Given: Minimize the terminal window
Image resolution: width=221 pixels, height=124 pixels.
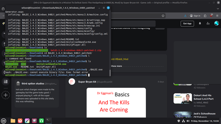Looking at the screenshot, I should click(x=99, y=8).
